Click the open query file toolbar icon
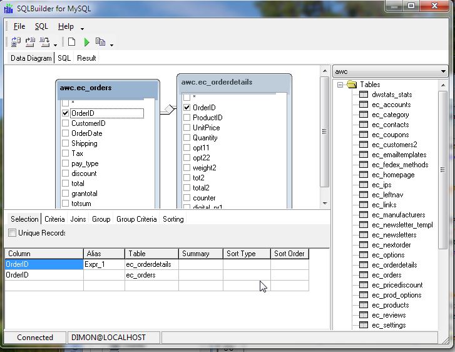Viewport: 455px width, 352px height. (30, 42)
